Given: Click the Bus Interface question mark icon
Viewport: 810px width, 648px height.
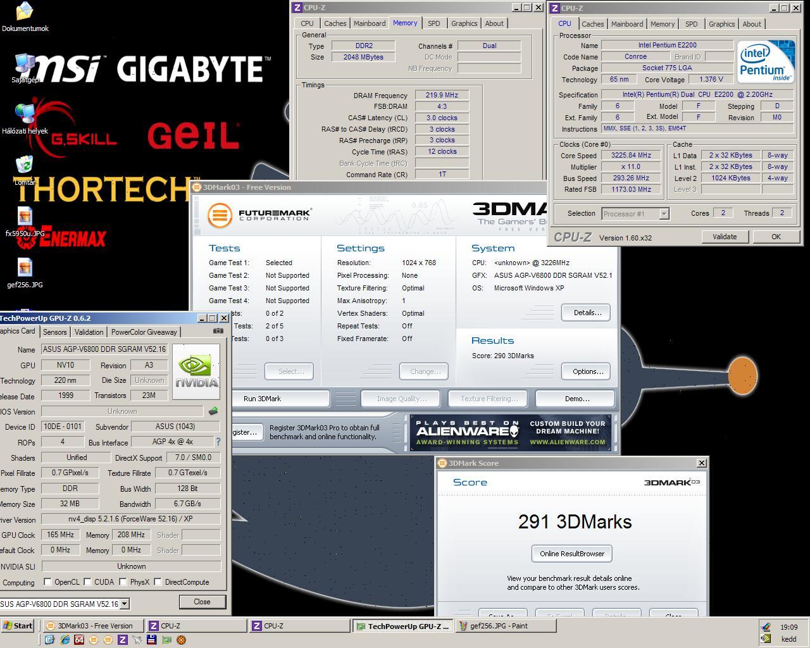Looking at the screenshot, I should (x=218, y=442).
